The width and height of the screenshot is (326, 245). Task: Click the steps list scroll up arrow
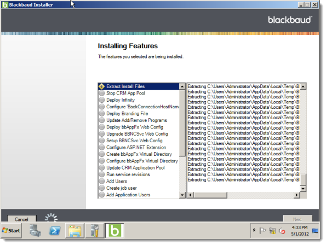[x=182, y=86]
